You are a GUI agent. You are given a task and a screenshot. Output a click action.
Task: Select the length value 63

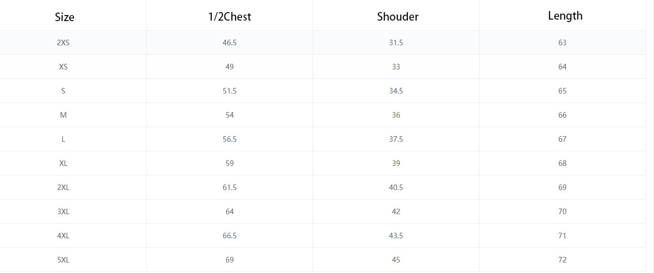click(x=562, y=43)
